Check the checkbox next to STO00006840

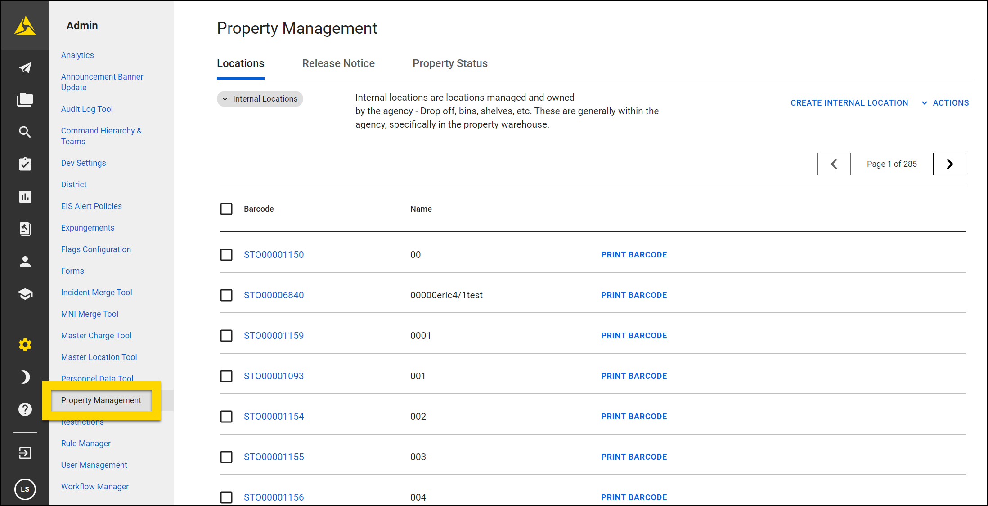(x=226, y=295)
